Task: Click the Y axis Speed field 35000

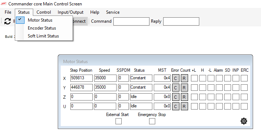Action: point(105,88)
